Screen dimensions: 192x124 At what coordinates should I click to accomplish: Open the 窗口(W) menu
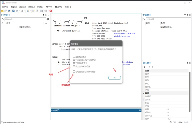coord(58,7)
